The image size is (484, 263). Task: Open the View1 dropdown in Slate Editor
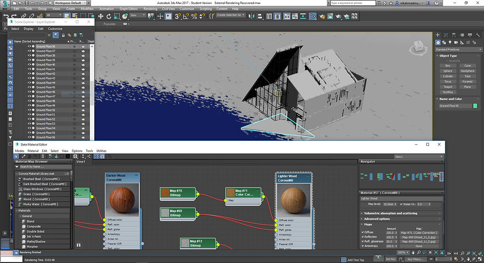(x=419, y=157)
